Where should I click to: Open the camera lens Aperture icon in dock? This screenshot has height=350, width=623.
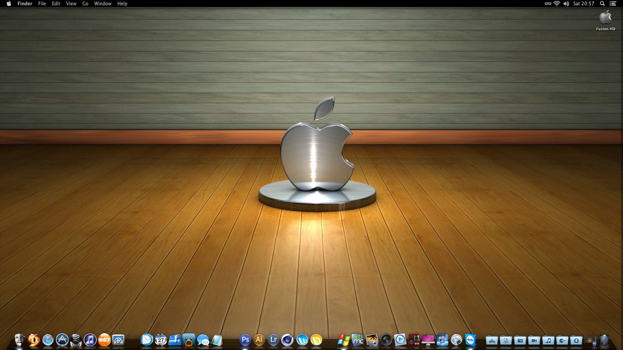coord(386,340)
